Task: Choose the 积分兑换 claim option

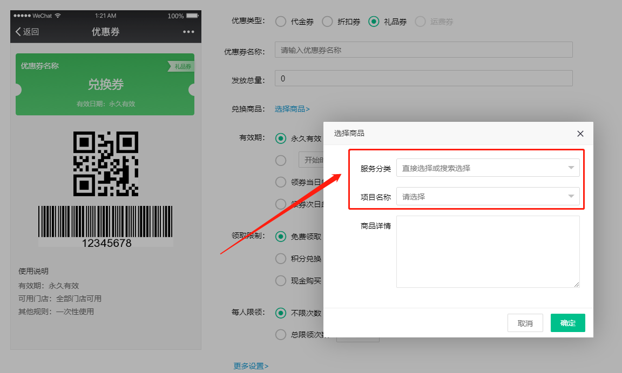Action: pos(281,259)
